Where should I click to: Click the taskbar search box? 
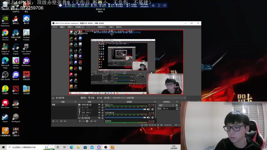point(31,147)
